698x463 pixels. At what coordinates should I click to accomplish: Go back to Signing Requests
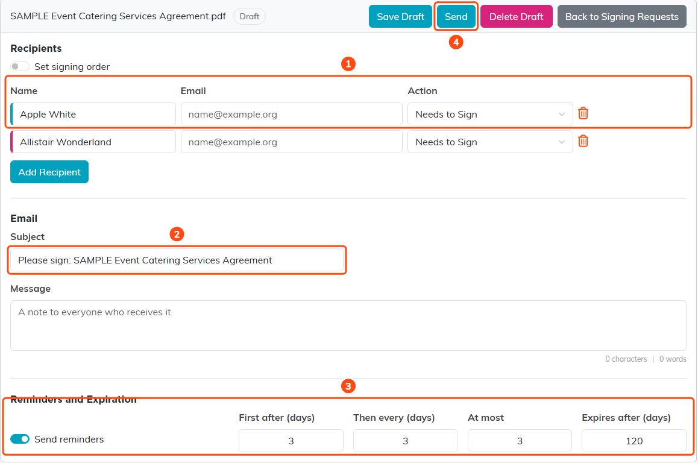[622, 16]
